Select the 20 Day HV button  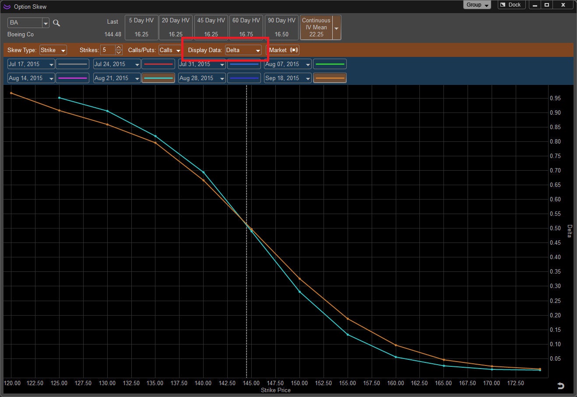(176, 27)
